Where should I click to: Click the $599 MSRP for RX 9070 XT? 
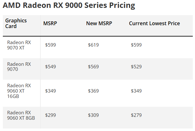50,45
